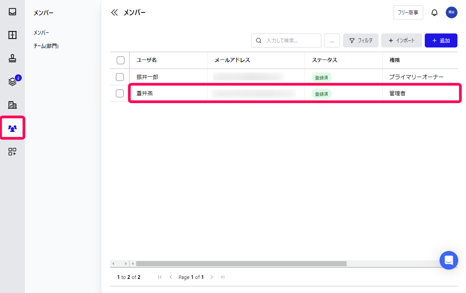Click the blurred email of 振井一郎
The image size is (466, 293).
click(249, 77)
